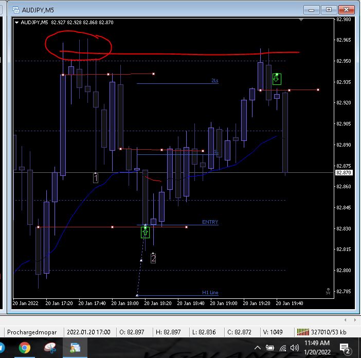Image resolution: width=361 pixels, height=358 pixels.
Task: Click the Prochargedmopar profile in status bar
Action: coord(32,332)
